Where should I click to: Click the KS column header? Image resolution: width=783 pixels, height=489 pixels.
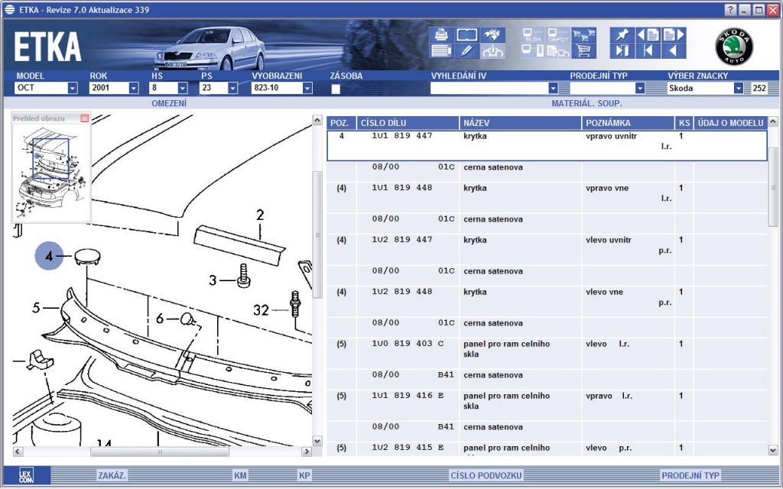684,123
